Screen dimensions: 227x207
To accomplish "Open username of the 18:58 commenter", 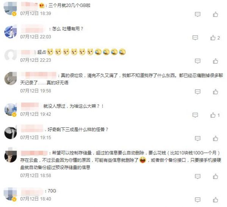I will tap(34, 153).
